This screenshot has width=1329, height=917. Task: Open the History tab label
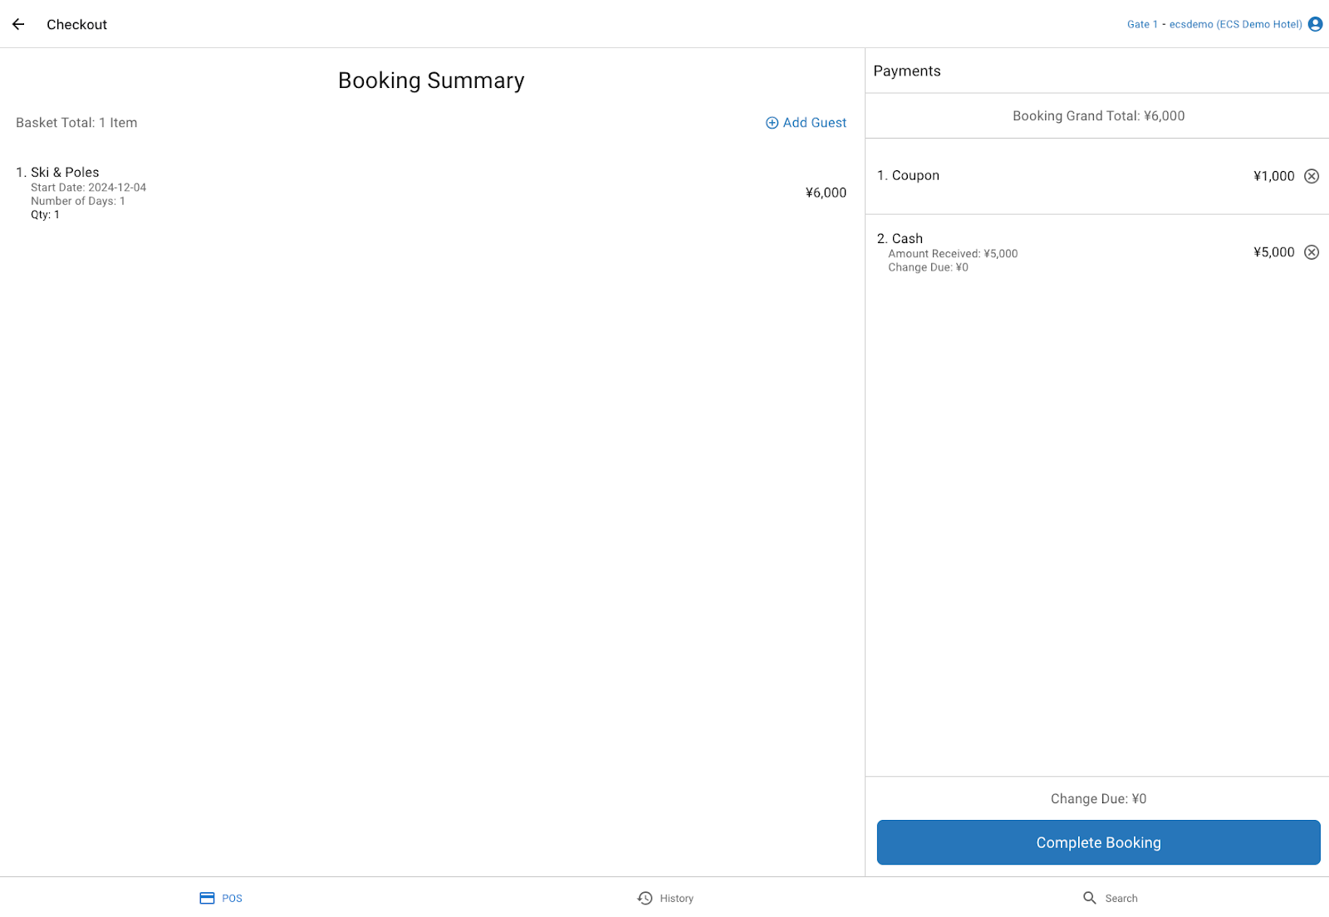coord(677,899)
